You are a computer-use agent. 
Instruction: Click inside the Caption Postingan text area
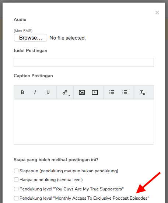tap(84, 122)
